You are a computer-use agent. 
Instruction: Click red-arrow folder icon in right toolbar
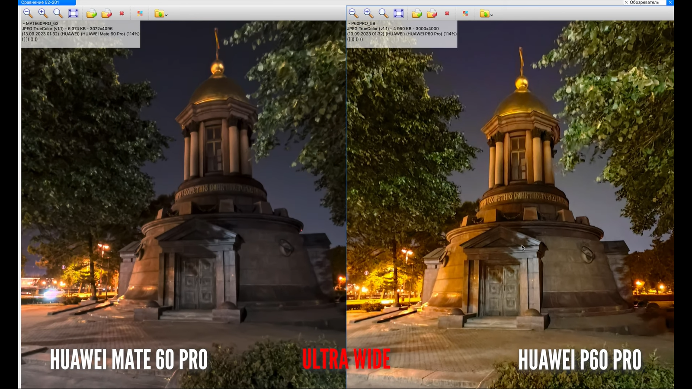pyautogui.click(x=432, y=14)
